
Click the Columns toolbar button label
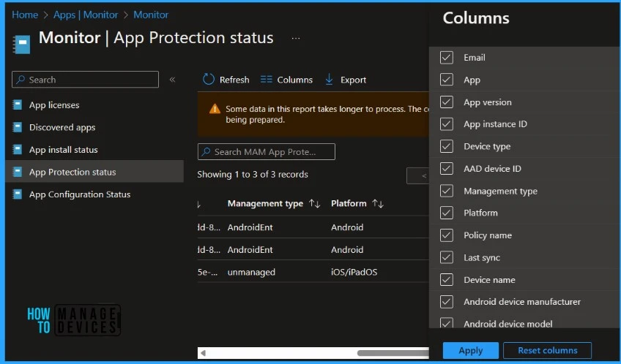(294, 80)
